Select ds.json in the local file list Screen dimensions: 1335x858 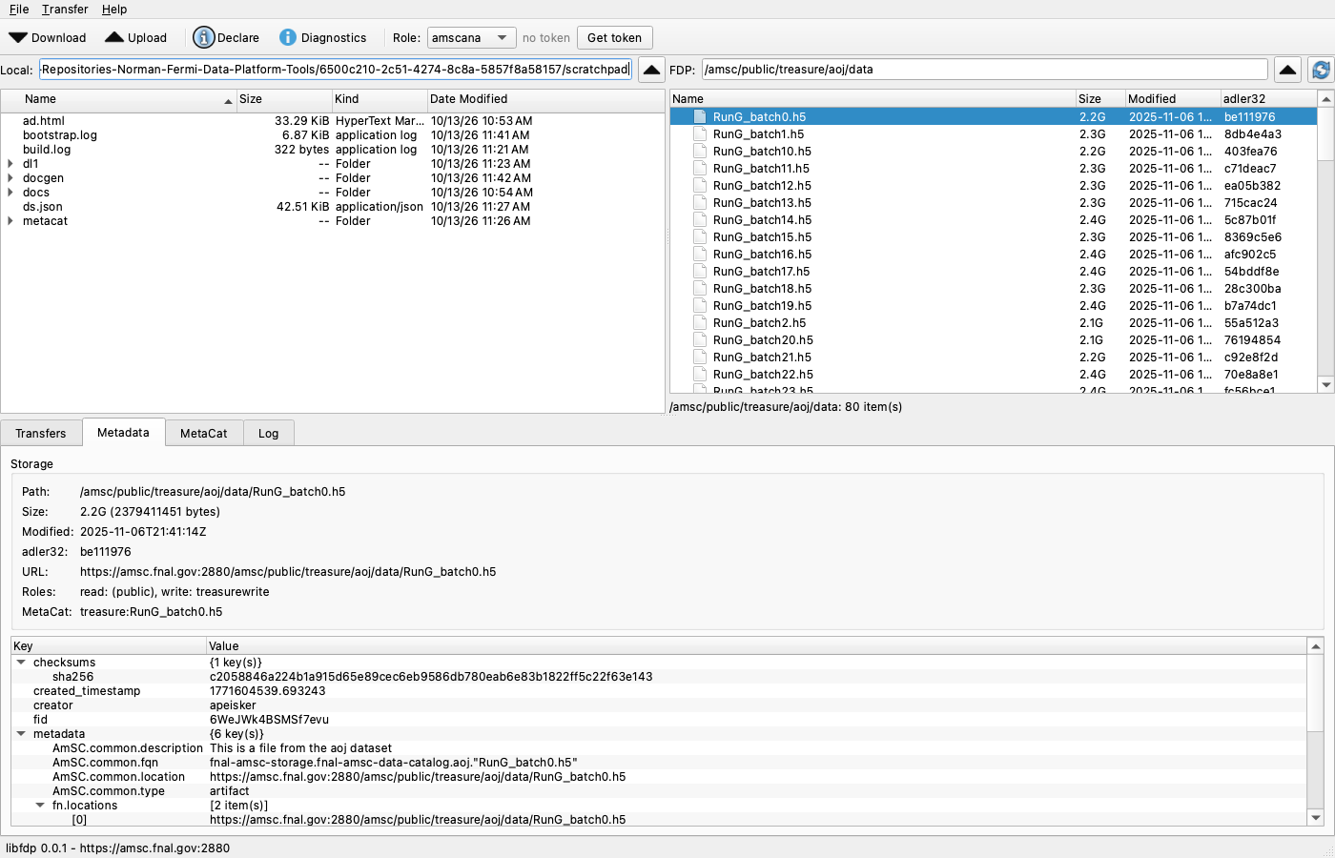[43, 207]
